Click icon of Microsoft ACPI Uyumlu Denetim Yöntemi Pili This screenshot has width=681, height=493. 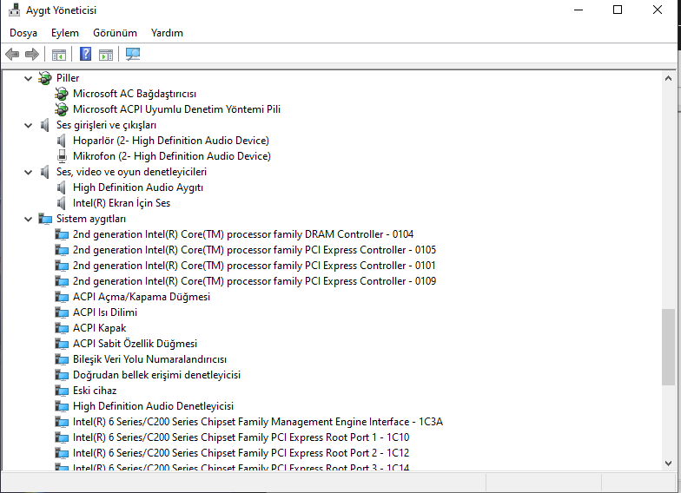click(x=62, y=109)
